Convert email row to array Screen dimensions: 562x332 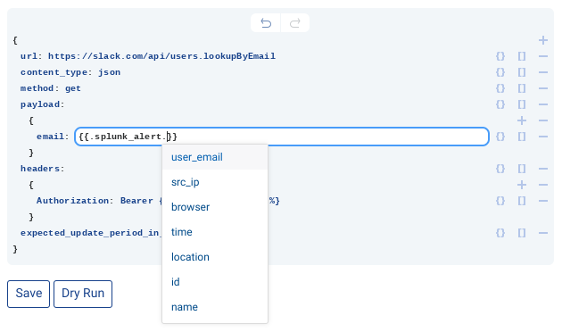[x=522, y=137]
